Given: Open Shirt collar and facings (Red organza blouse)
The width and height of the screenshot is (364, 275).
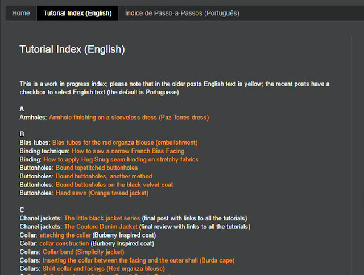Looking at the screenshot, I should click(x=104, y=268).
